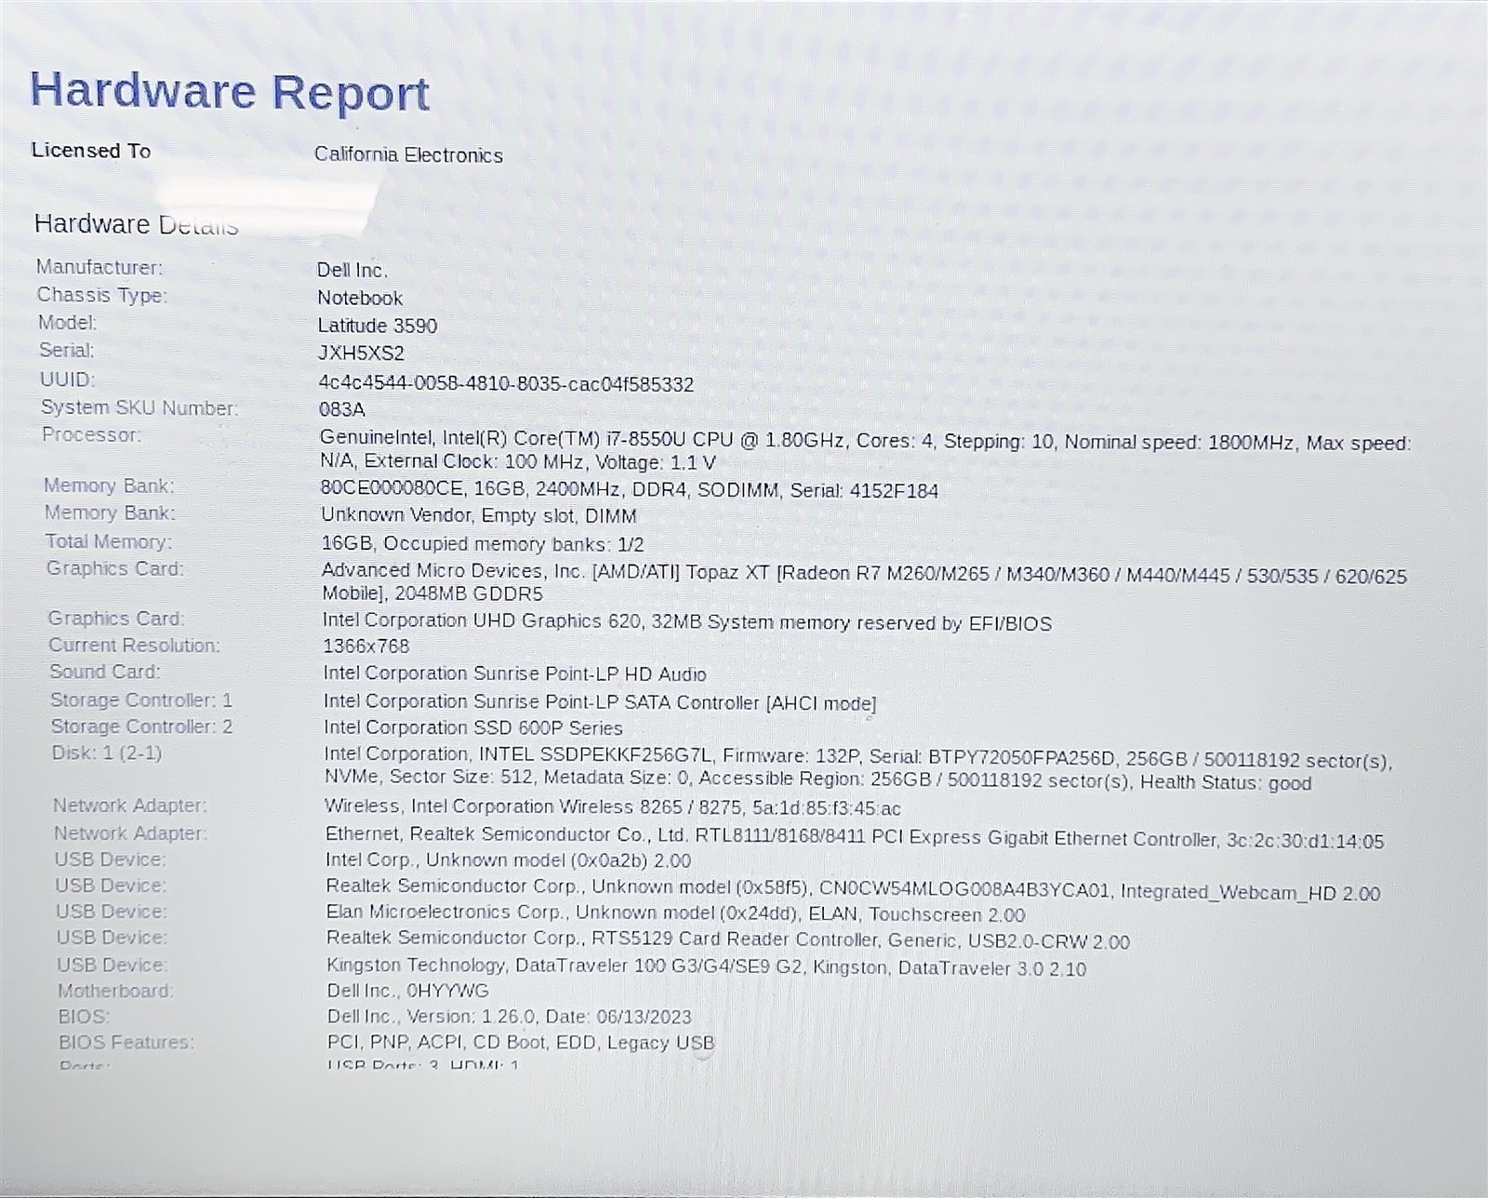Click the 'Model:' label

click(67, 323)
